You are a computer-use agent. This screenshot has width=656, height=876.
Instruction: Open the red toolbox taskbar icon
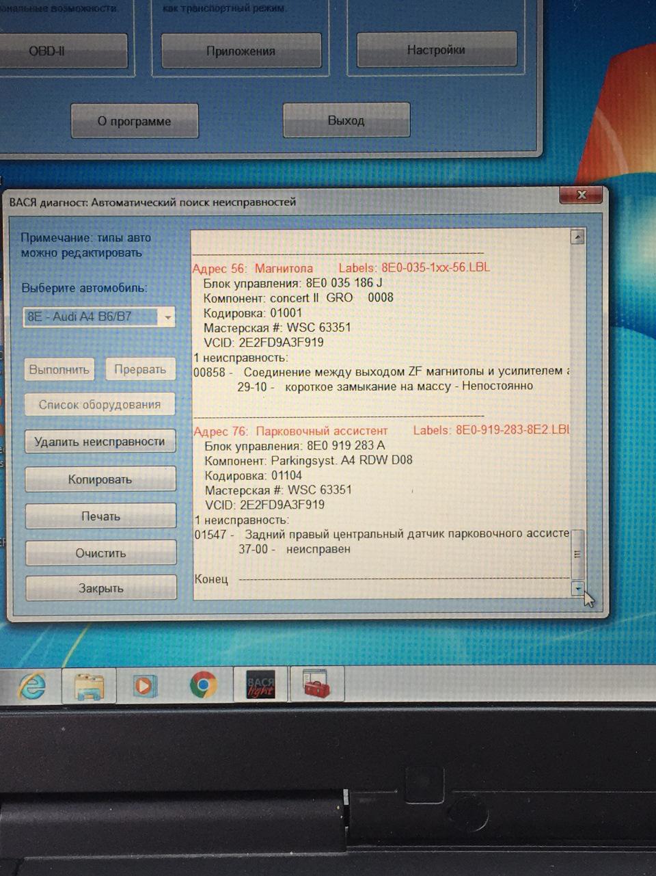(x=316, y=683)
